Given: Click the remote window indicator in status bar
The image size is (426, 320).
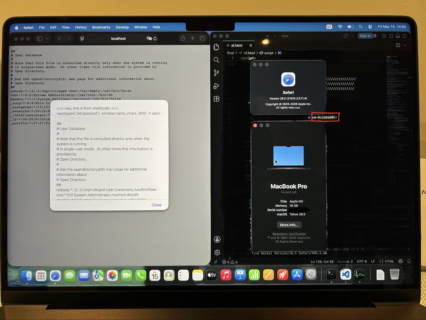Looking at the screenshot, I should (x=215, y=262).
